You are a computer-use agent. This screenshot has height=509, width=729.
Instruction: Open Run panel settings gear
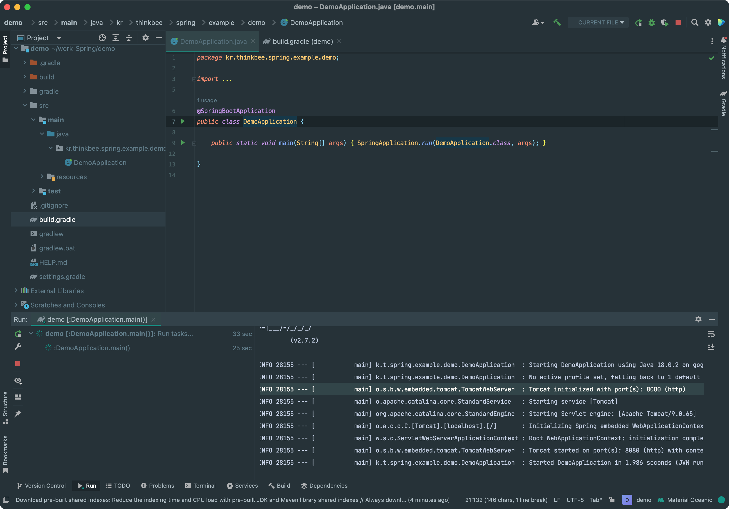698,319
